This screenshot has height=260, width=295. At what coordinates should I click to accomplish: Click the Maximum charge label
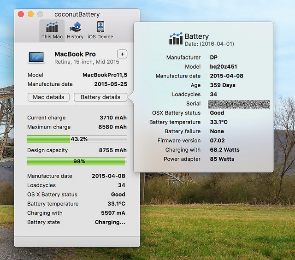pos(49,127)
